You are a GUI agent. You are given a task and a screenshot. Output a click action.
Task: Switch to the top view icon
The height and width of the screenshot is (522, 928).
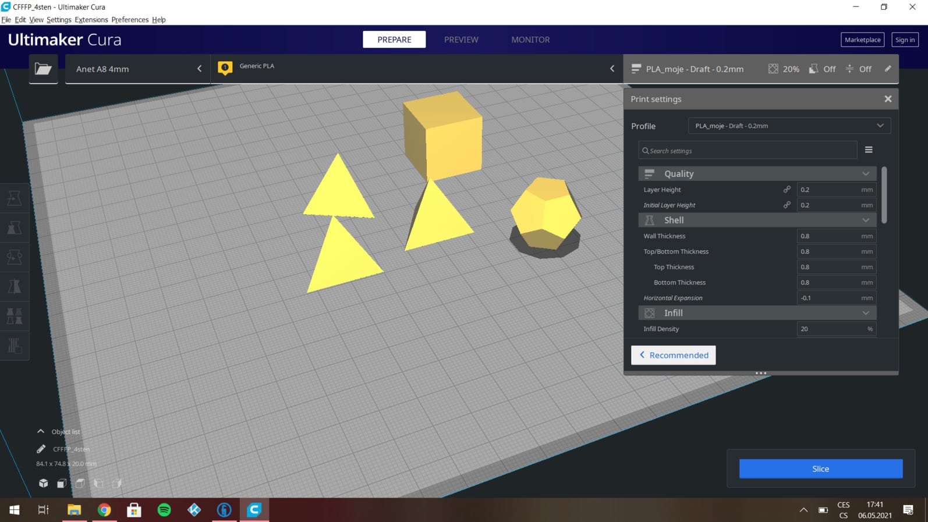point(80,483)
